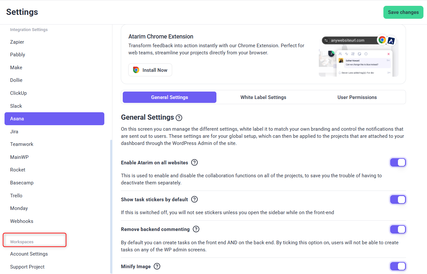Click help icon for Enable Atarim on all websites
427x274 pixels.
(194, 162)
